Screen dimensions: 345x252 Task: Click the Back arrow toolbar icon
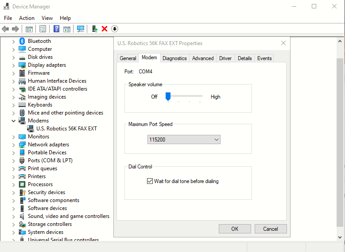[x=5, y=29]
